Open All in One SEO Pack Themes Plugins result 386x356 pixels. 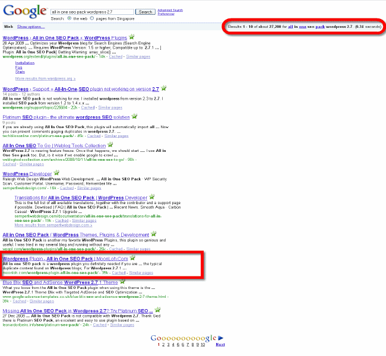pos(76,235)
